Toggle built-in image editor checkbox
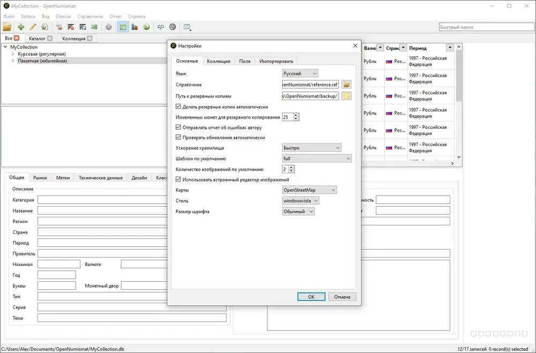 (x=178, y=179)
